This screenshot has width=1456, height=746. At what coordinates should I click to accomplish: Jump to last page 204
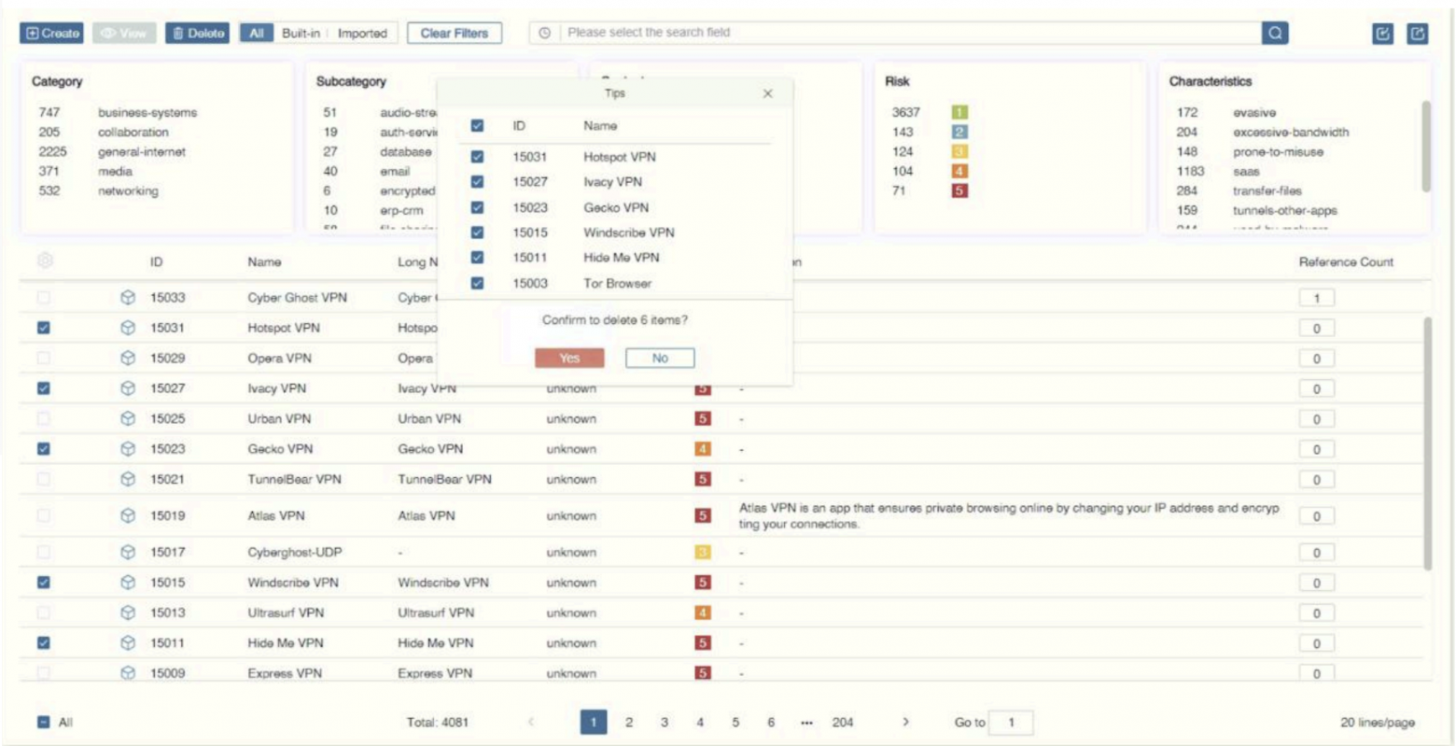843,722
